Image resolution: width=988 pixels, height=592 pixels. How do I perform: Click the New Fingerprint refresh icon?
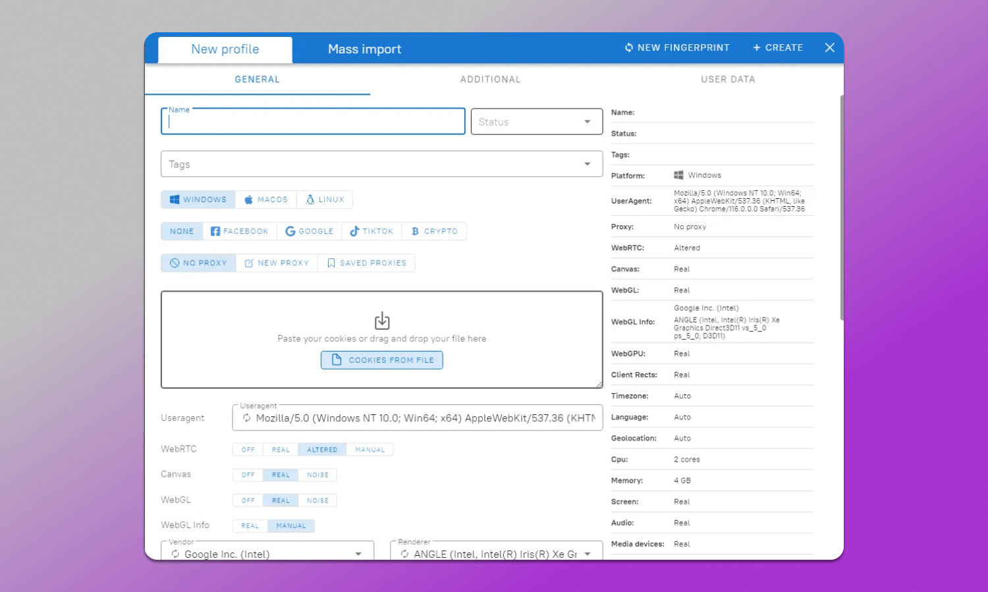[x=629, y=47]
